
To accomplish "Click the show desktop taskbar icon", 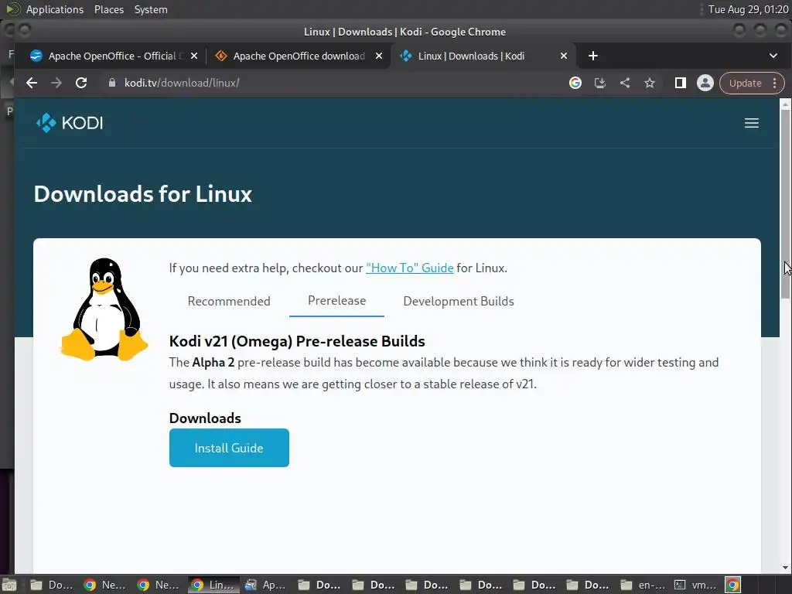I will (9, 585).
